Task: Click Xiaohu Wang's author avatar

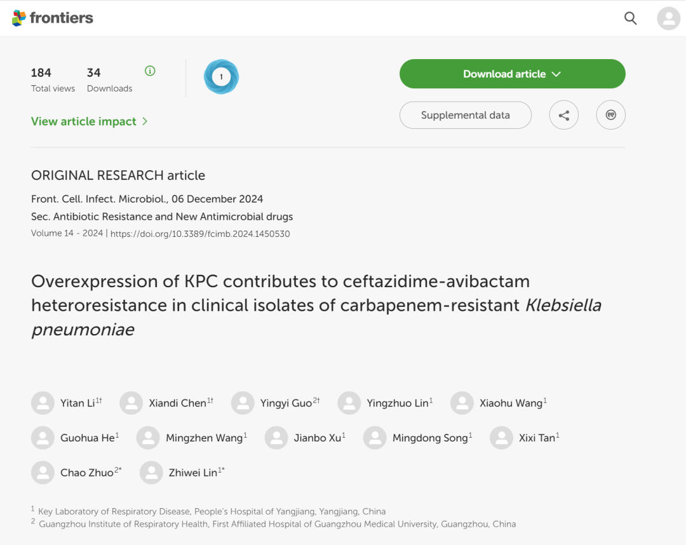Action: (x=462, y=403)
